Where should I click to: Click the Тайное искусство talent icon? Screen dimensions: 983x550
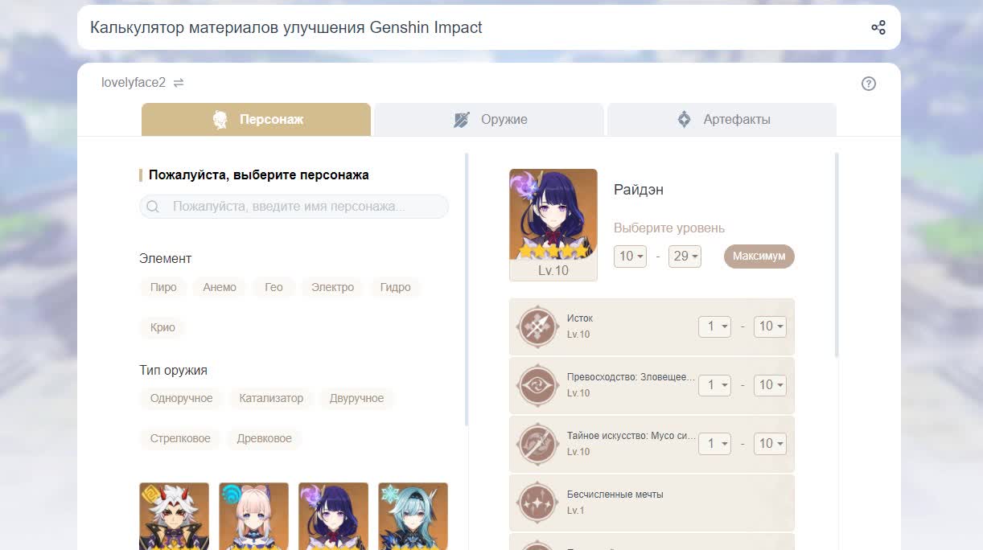pyautogui.click(x=537, y=444)
